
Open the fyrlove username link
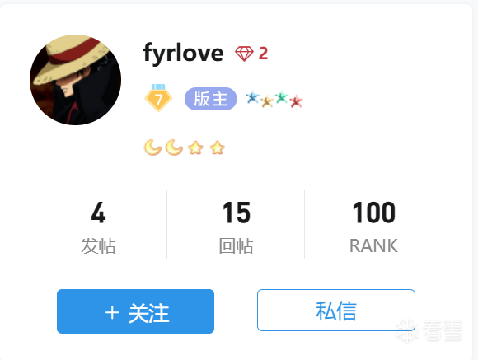(x=183, y=53)
